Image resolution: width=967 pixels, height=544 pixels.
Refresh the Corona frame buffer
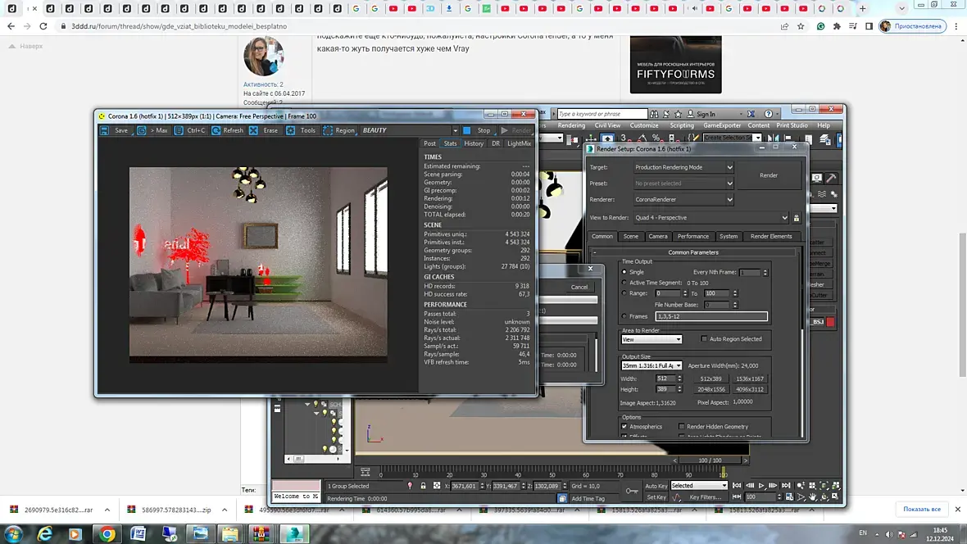tap(228, 130)
